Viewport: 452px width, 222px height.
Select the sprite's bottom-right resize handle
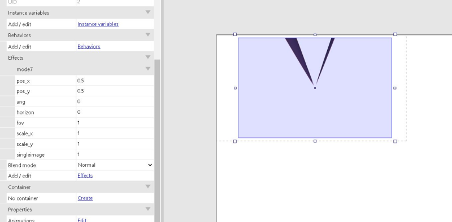pos(395,141)
